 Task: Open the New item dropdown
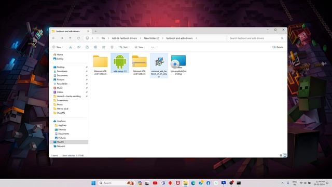[x=58, y=47]
